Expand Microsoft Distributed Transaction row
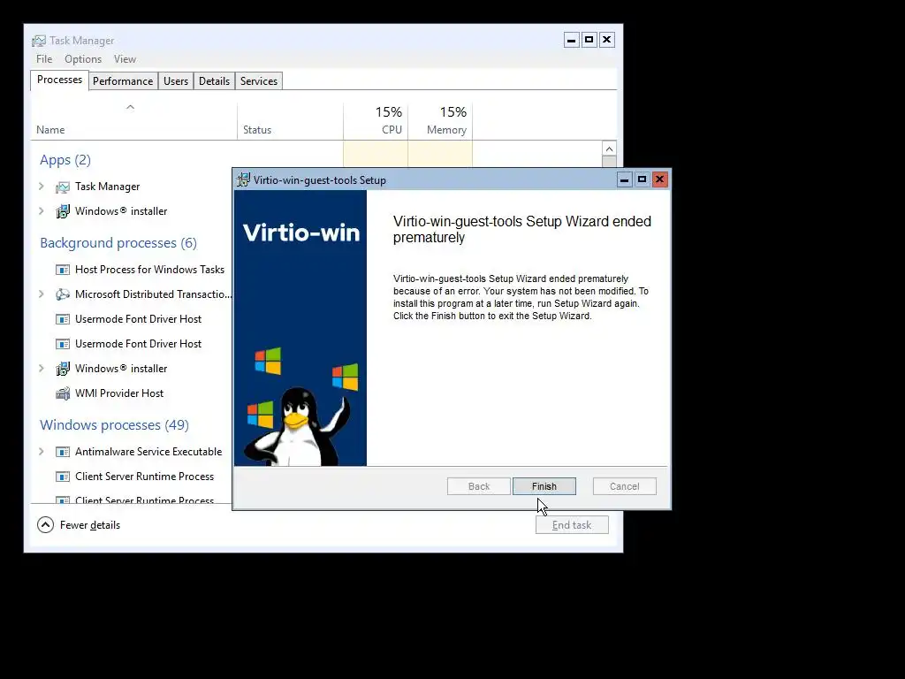The image size is (905, 679). pyautogui.click(x=41, y=294)
